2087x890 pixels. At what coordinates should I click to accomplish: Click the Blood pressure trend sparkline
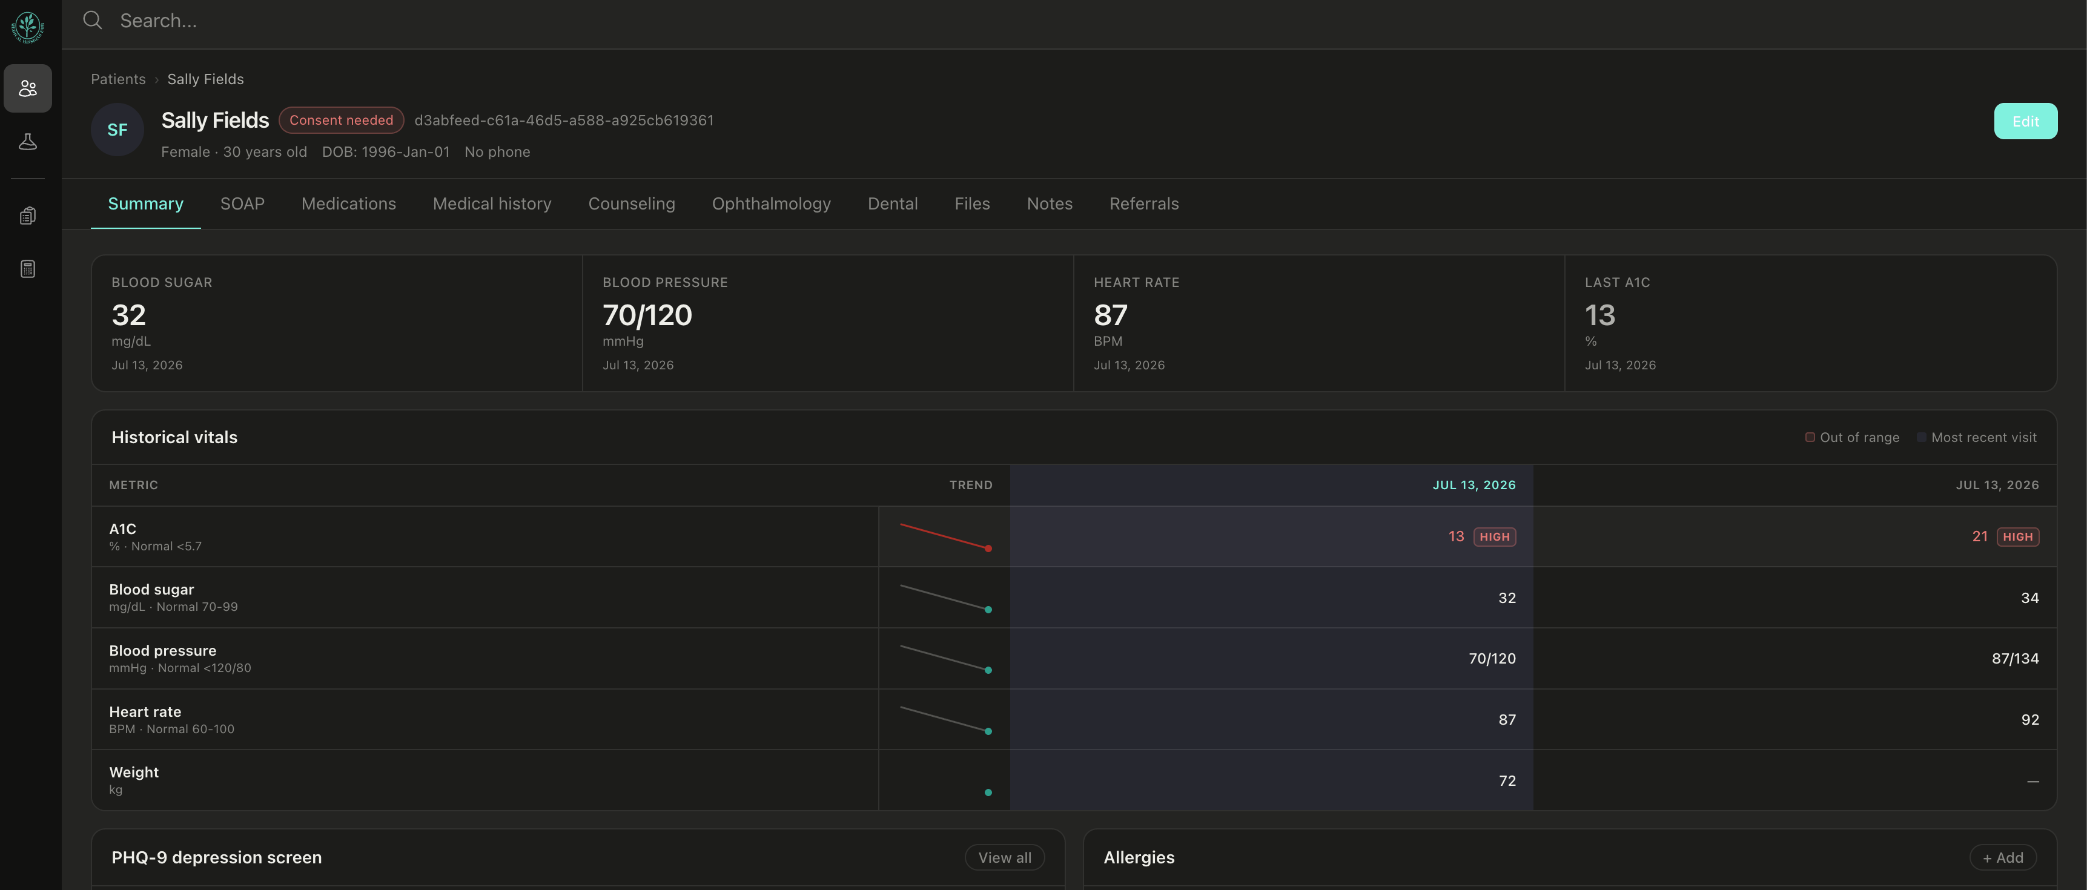tap(945, 658)
